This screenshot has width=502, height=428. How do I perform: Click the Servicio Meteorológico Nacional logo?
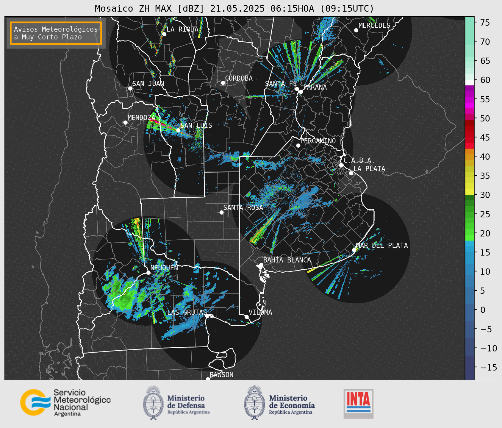pyautogui.click(x=65, y=402)
